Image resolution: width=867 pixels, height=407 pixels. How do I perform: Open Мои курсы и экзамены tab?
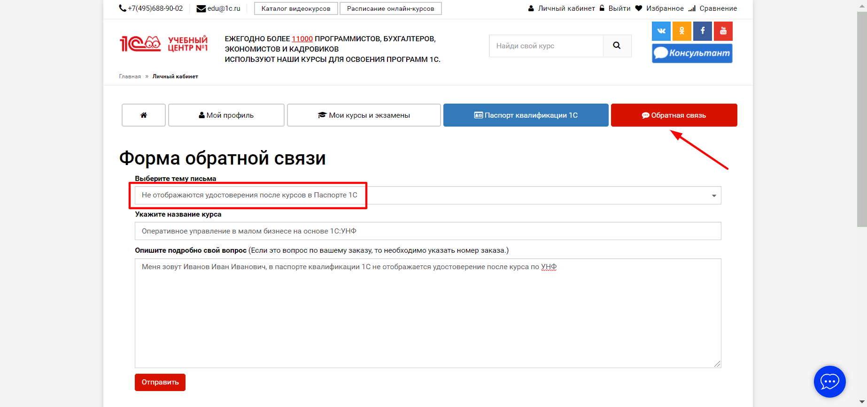pos(364,115)
